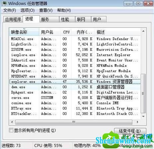This screenshot has height=149, width=154.
Task: Select the dwm.exe process
Action: (x=75, y=87)
